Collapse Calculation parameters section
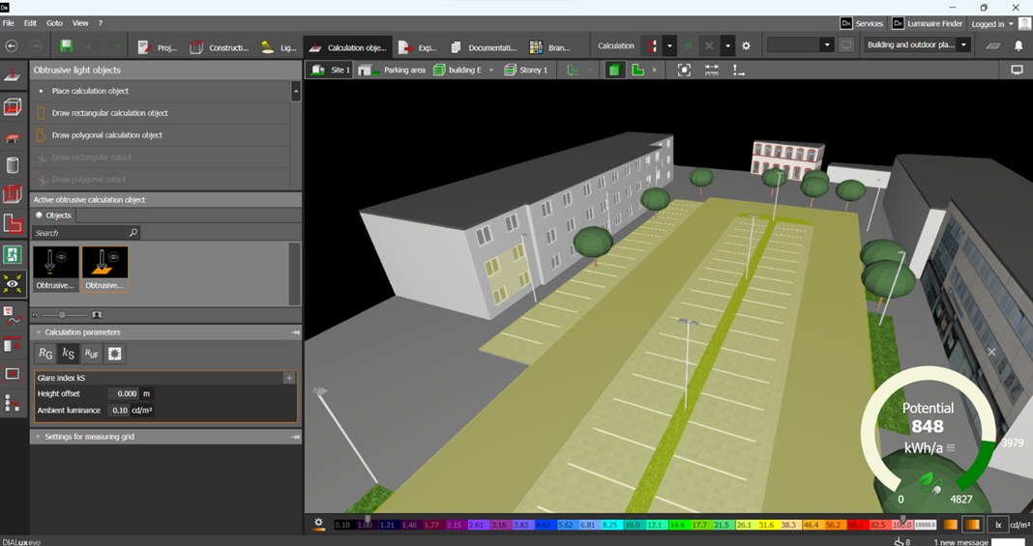The height and width of the screenshot is (546, 1033). tap(39, 332)
